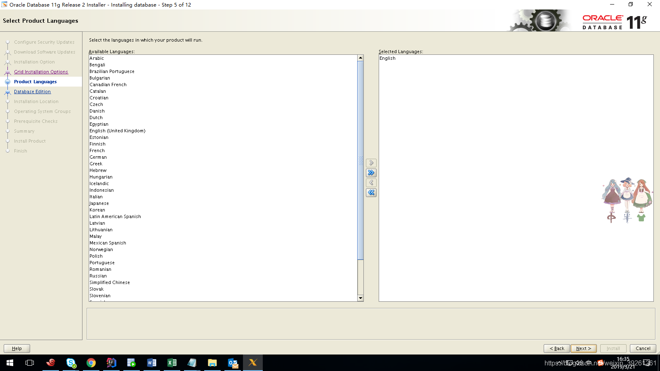Open the red snail app in taskbar
Image resolution: width=660 pixels, height=371 pixels.
coord(51,363)
